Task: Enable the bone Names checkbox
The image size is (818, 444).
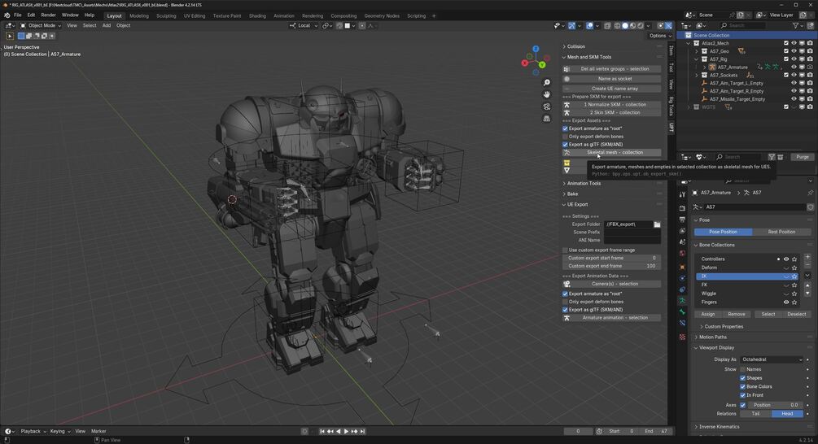Action: click(743, 369)
